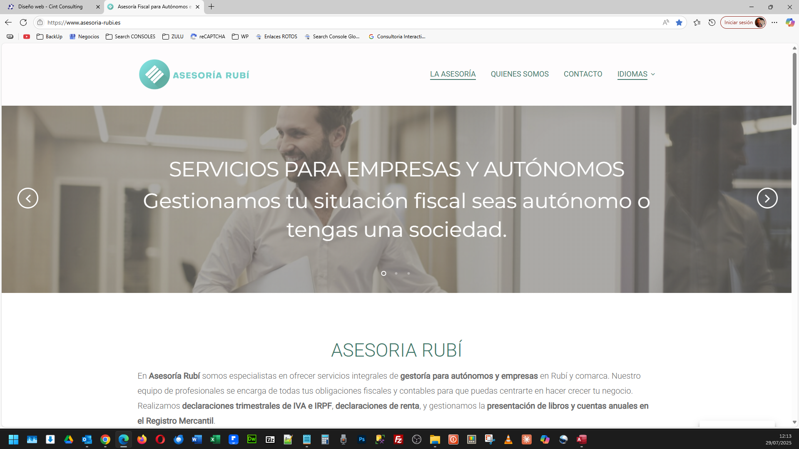The image size is (799, 449).
Task: Open the YouTube bookmark icon
Action: coord(27,37)
